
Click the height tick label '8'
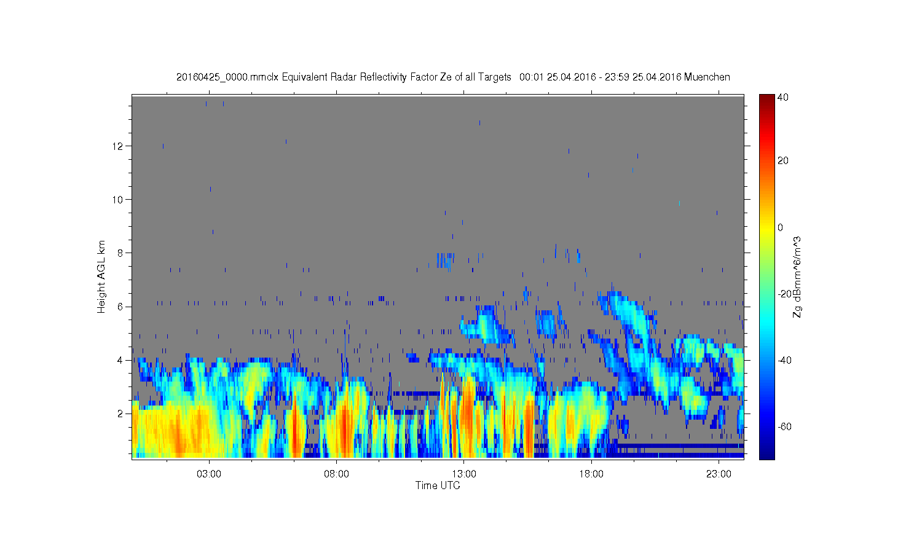click(121, 253)
